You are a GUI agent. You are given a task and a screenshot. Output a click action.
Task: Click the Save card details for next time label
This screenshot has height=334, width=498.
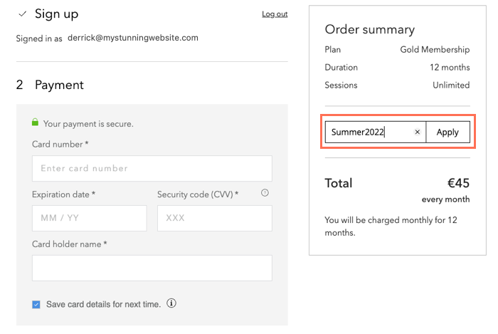pos(103,304)
